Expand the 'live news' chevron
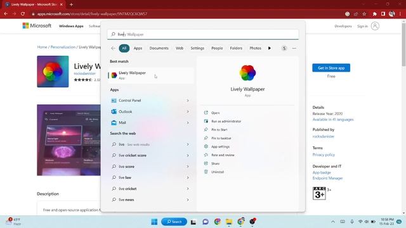Viewport: 406px width, 228px height. [x=188, y=200]
